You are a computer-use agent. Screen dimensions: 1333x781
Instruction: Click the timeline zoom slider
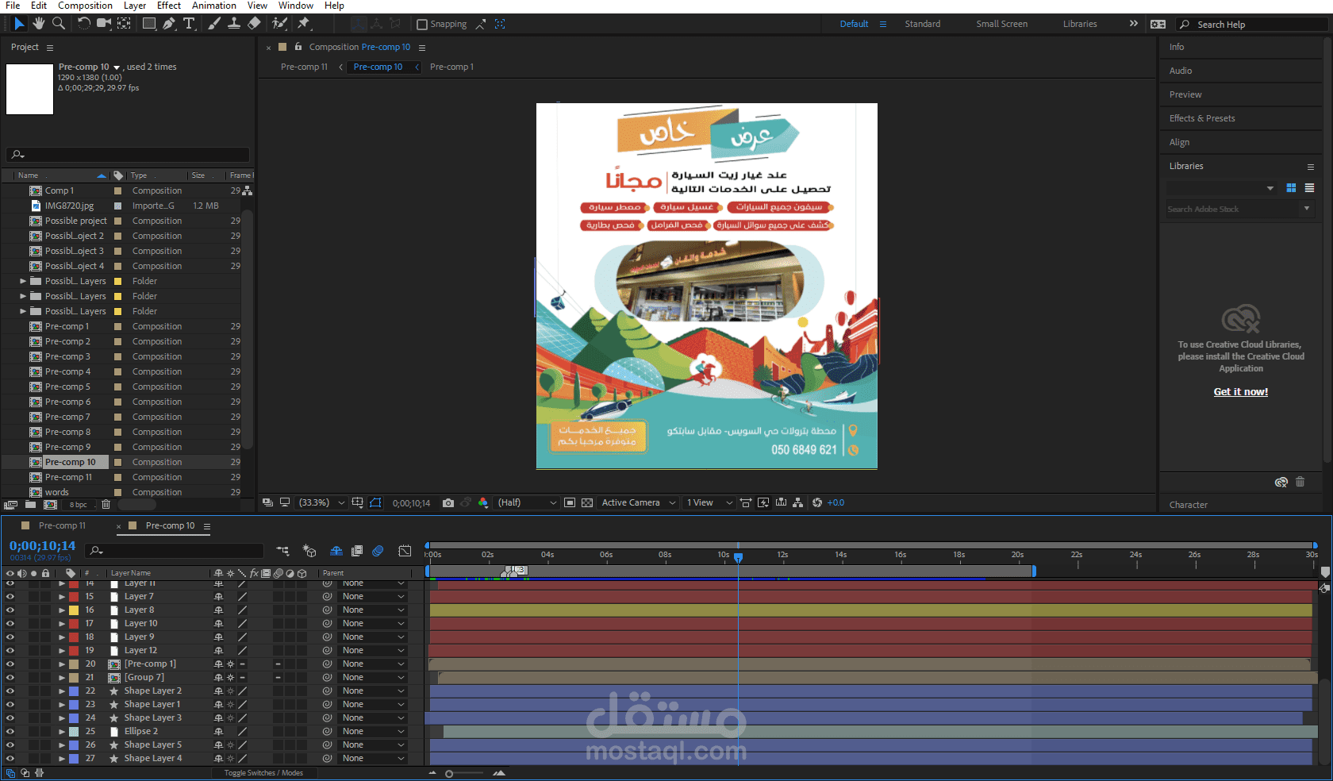click(449, 773)
